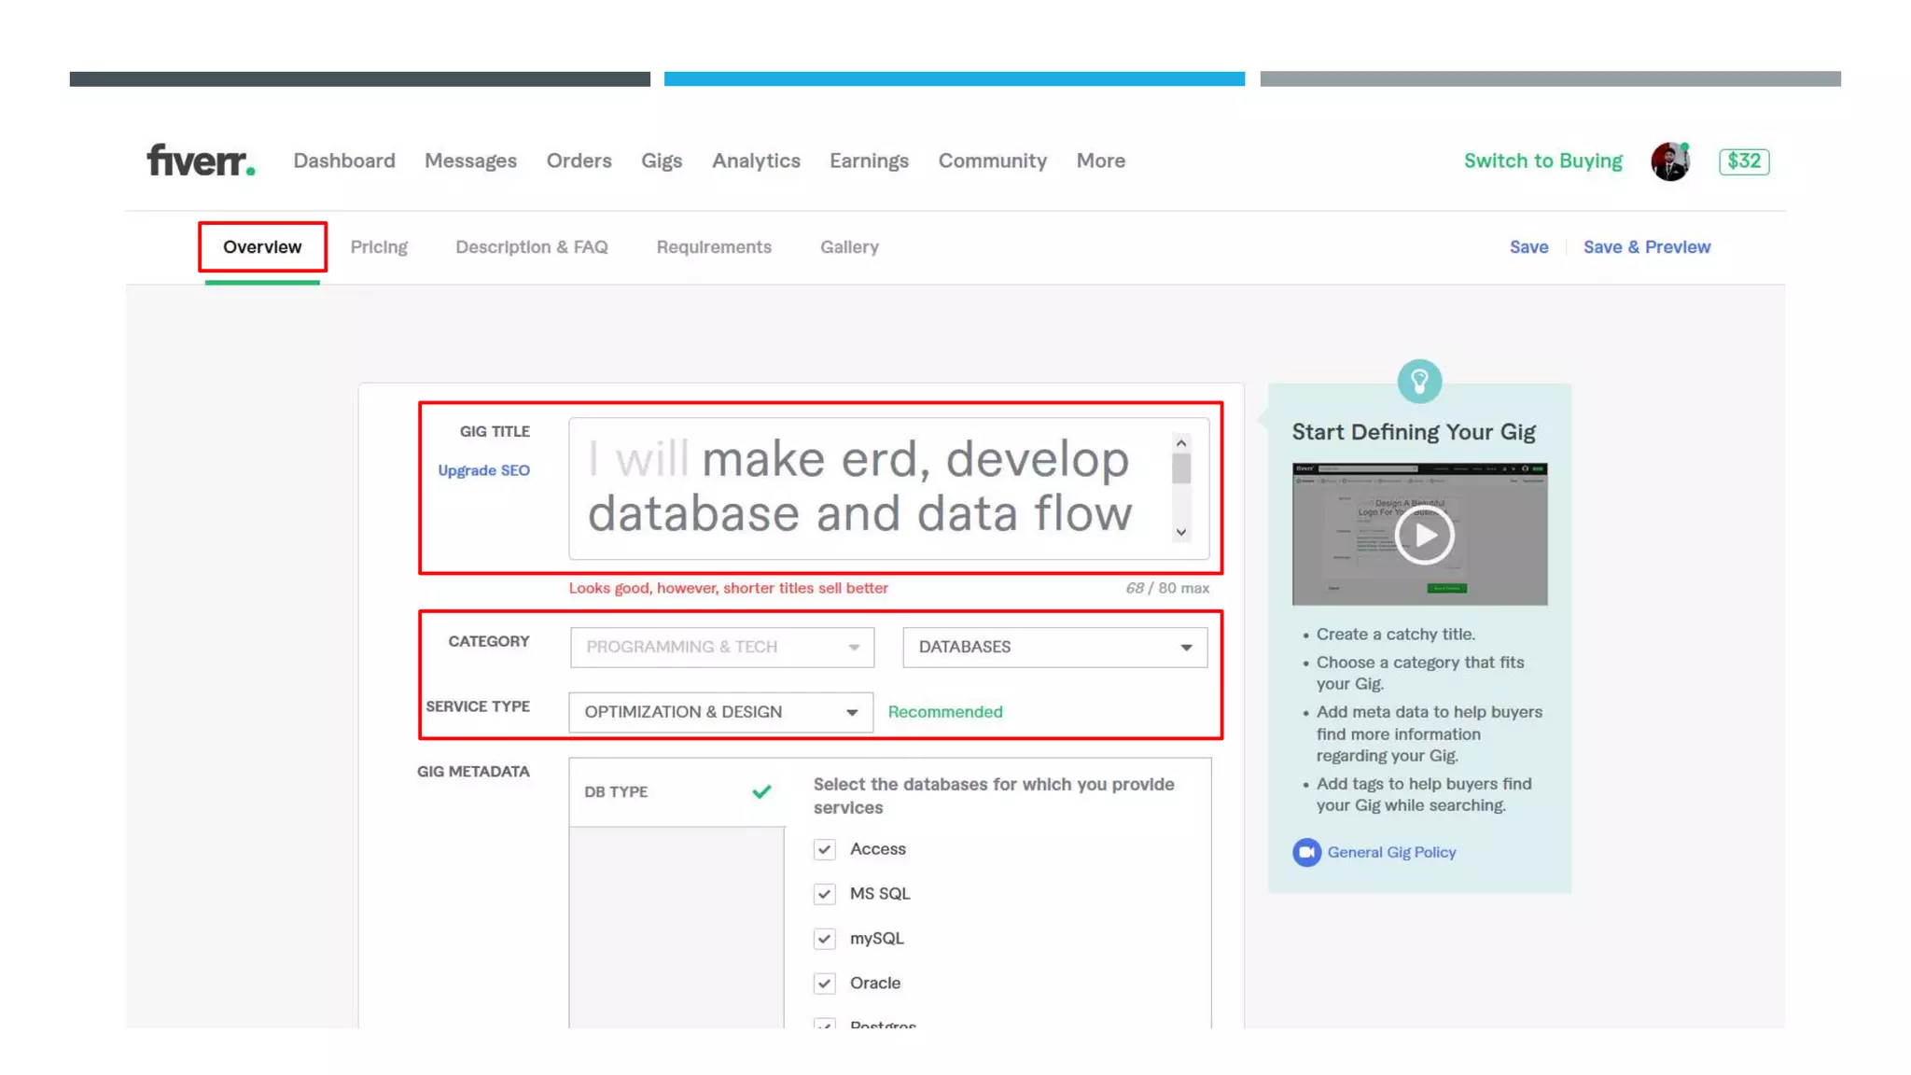Open the Programming & Tech category dropdown
This screenshot has width=1911, height=1075.
(721, 647)
